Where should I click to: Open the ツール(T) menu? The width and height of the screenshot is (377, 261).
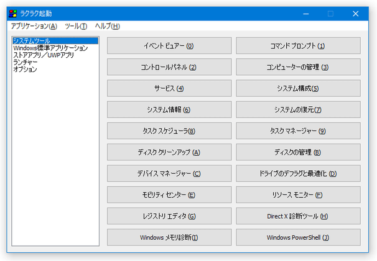[76, 26]
